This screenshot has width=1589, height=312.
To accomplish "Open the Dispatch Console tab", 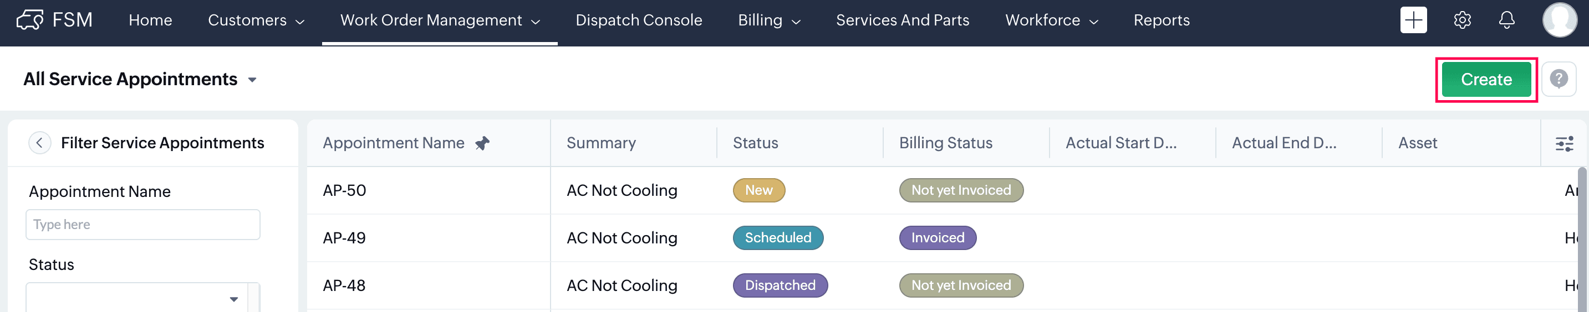I will click(639, 20).
